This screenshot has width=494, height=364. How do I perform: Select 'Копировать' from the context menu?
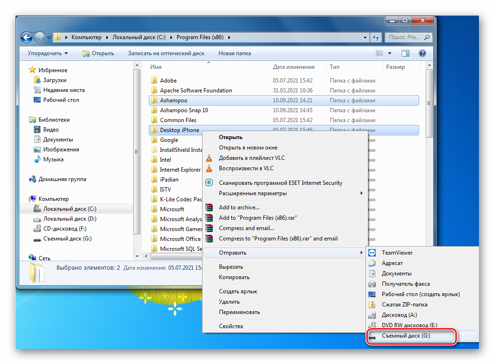coord(234,277)
